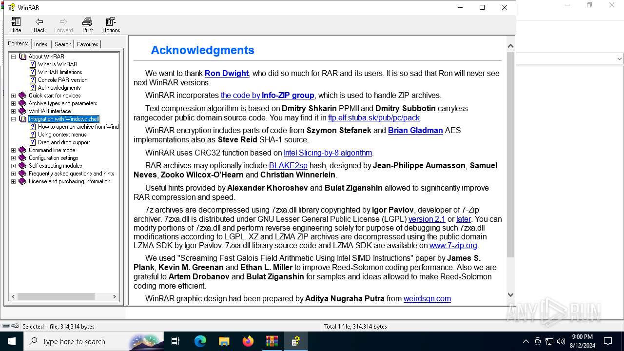Select 'How to open an archive' topic
Image resolution: width=624 pixels, height=351 pixels.
pyautogui.click(x=78, y=127)
